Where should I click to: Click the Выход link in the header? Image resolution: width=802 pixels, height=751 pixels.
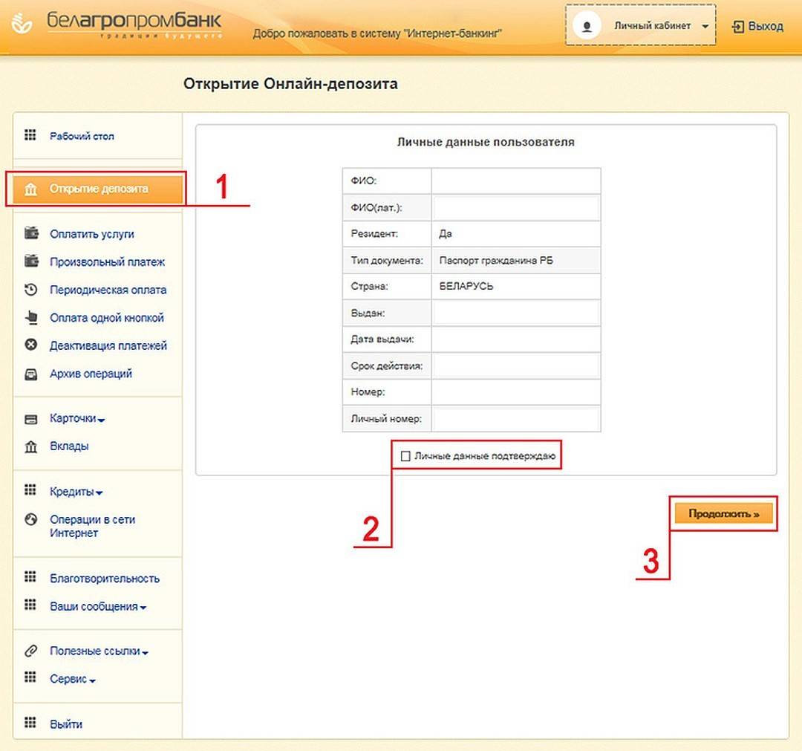pos(758,27)
